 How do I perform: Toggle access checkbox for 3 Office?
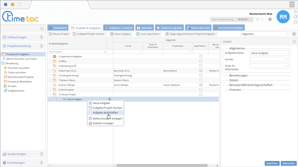click(201, 61)
